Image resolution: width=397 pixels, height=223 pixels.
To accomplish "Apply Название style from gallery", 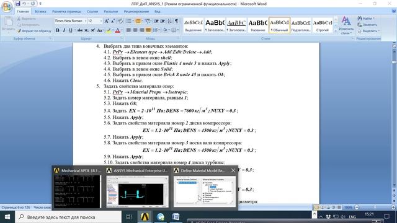I will tap(258, 25).
